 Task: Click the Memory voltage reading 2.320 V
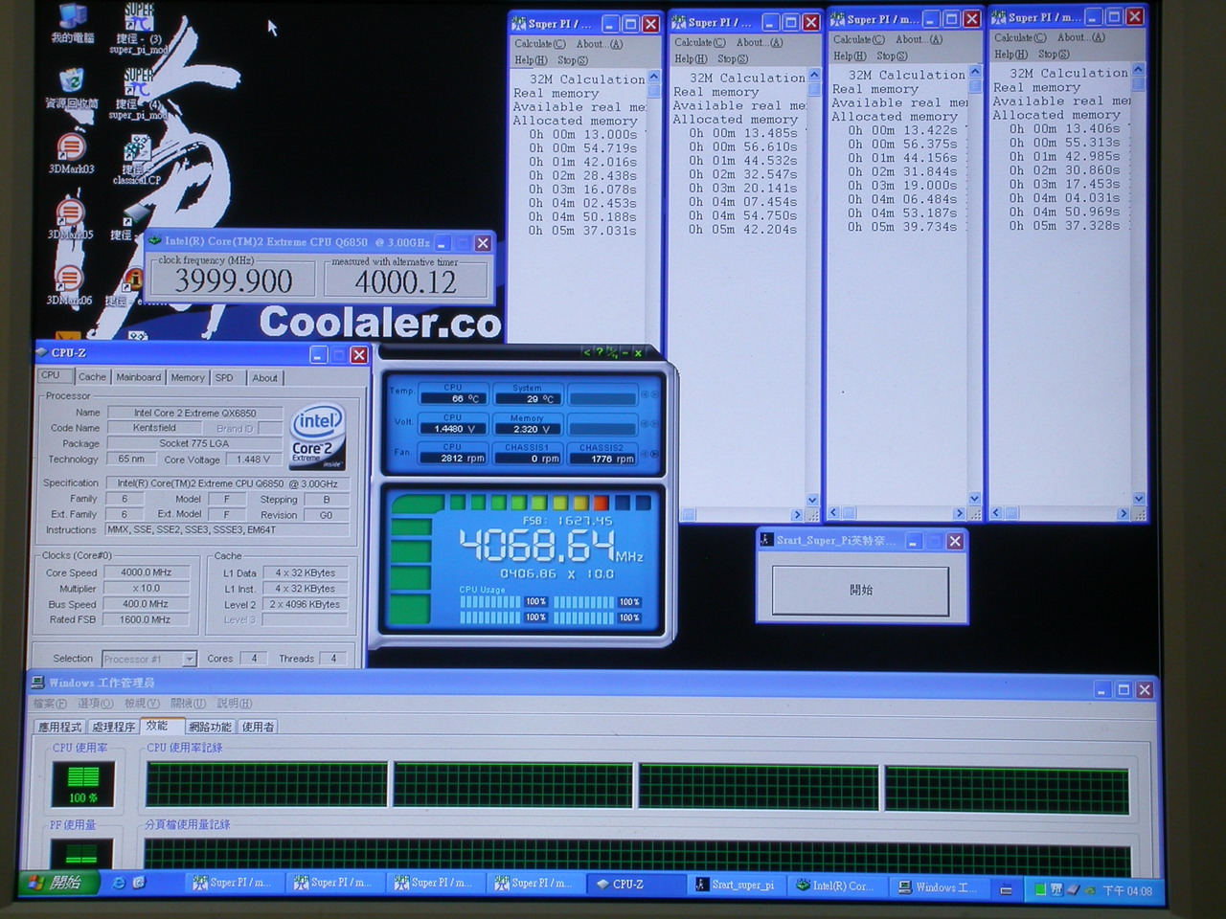tap(529, 428)
